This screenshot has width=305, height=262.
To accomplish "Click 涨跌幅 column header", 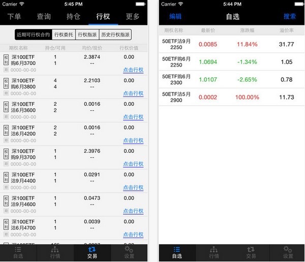I will pyautogui.click(x=247, y=30).
